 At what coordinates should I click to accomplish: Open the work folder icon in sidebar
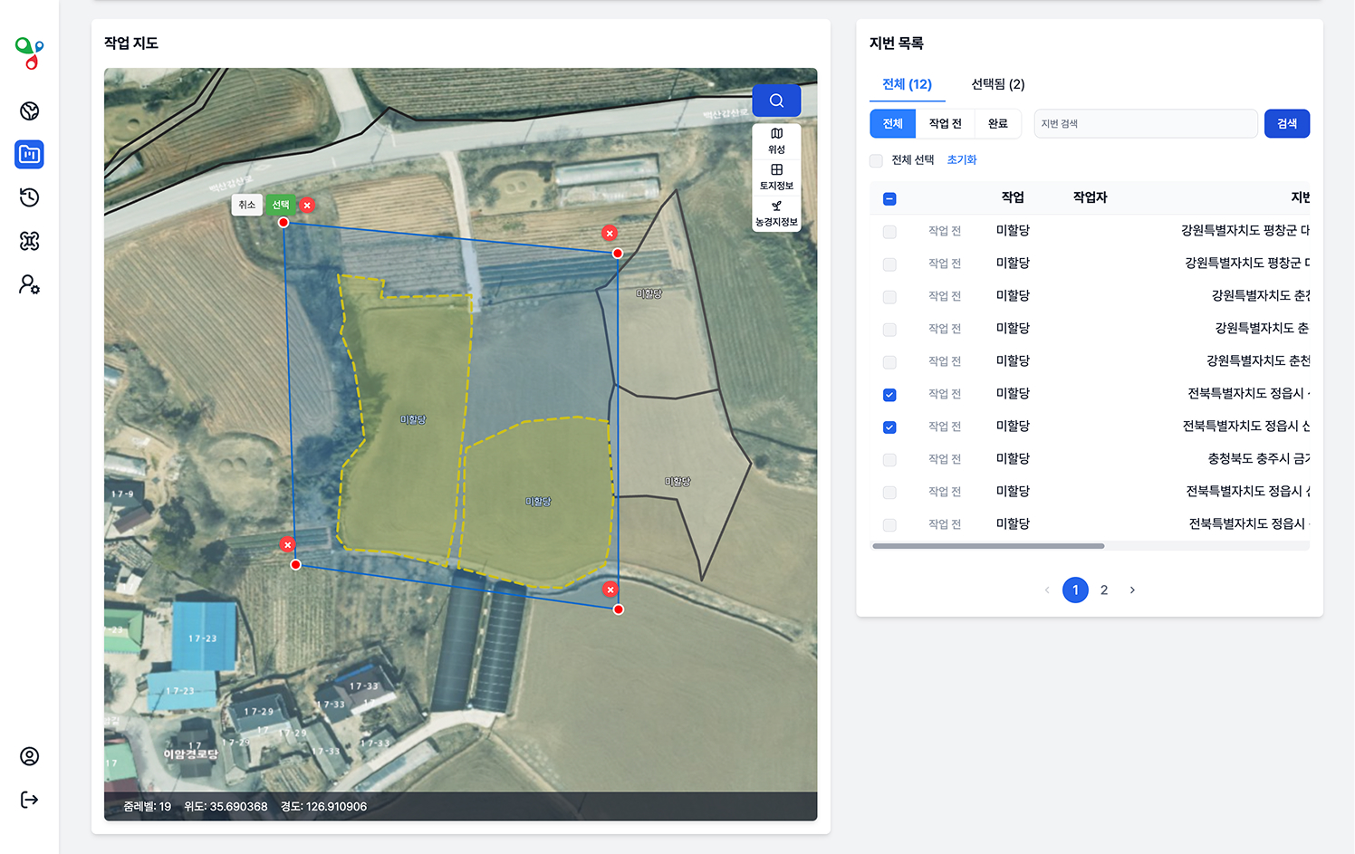tap(29, 154)
